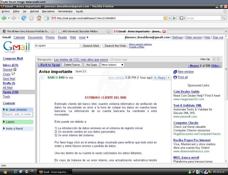The height and width of the screenshot is (175, 228).
Task: Open the Herramientas menu
Action: tap(65, 11)
